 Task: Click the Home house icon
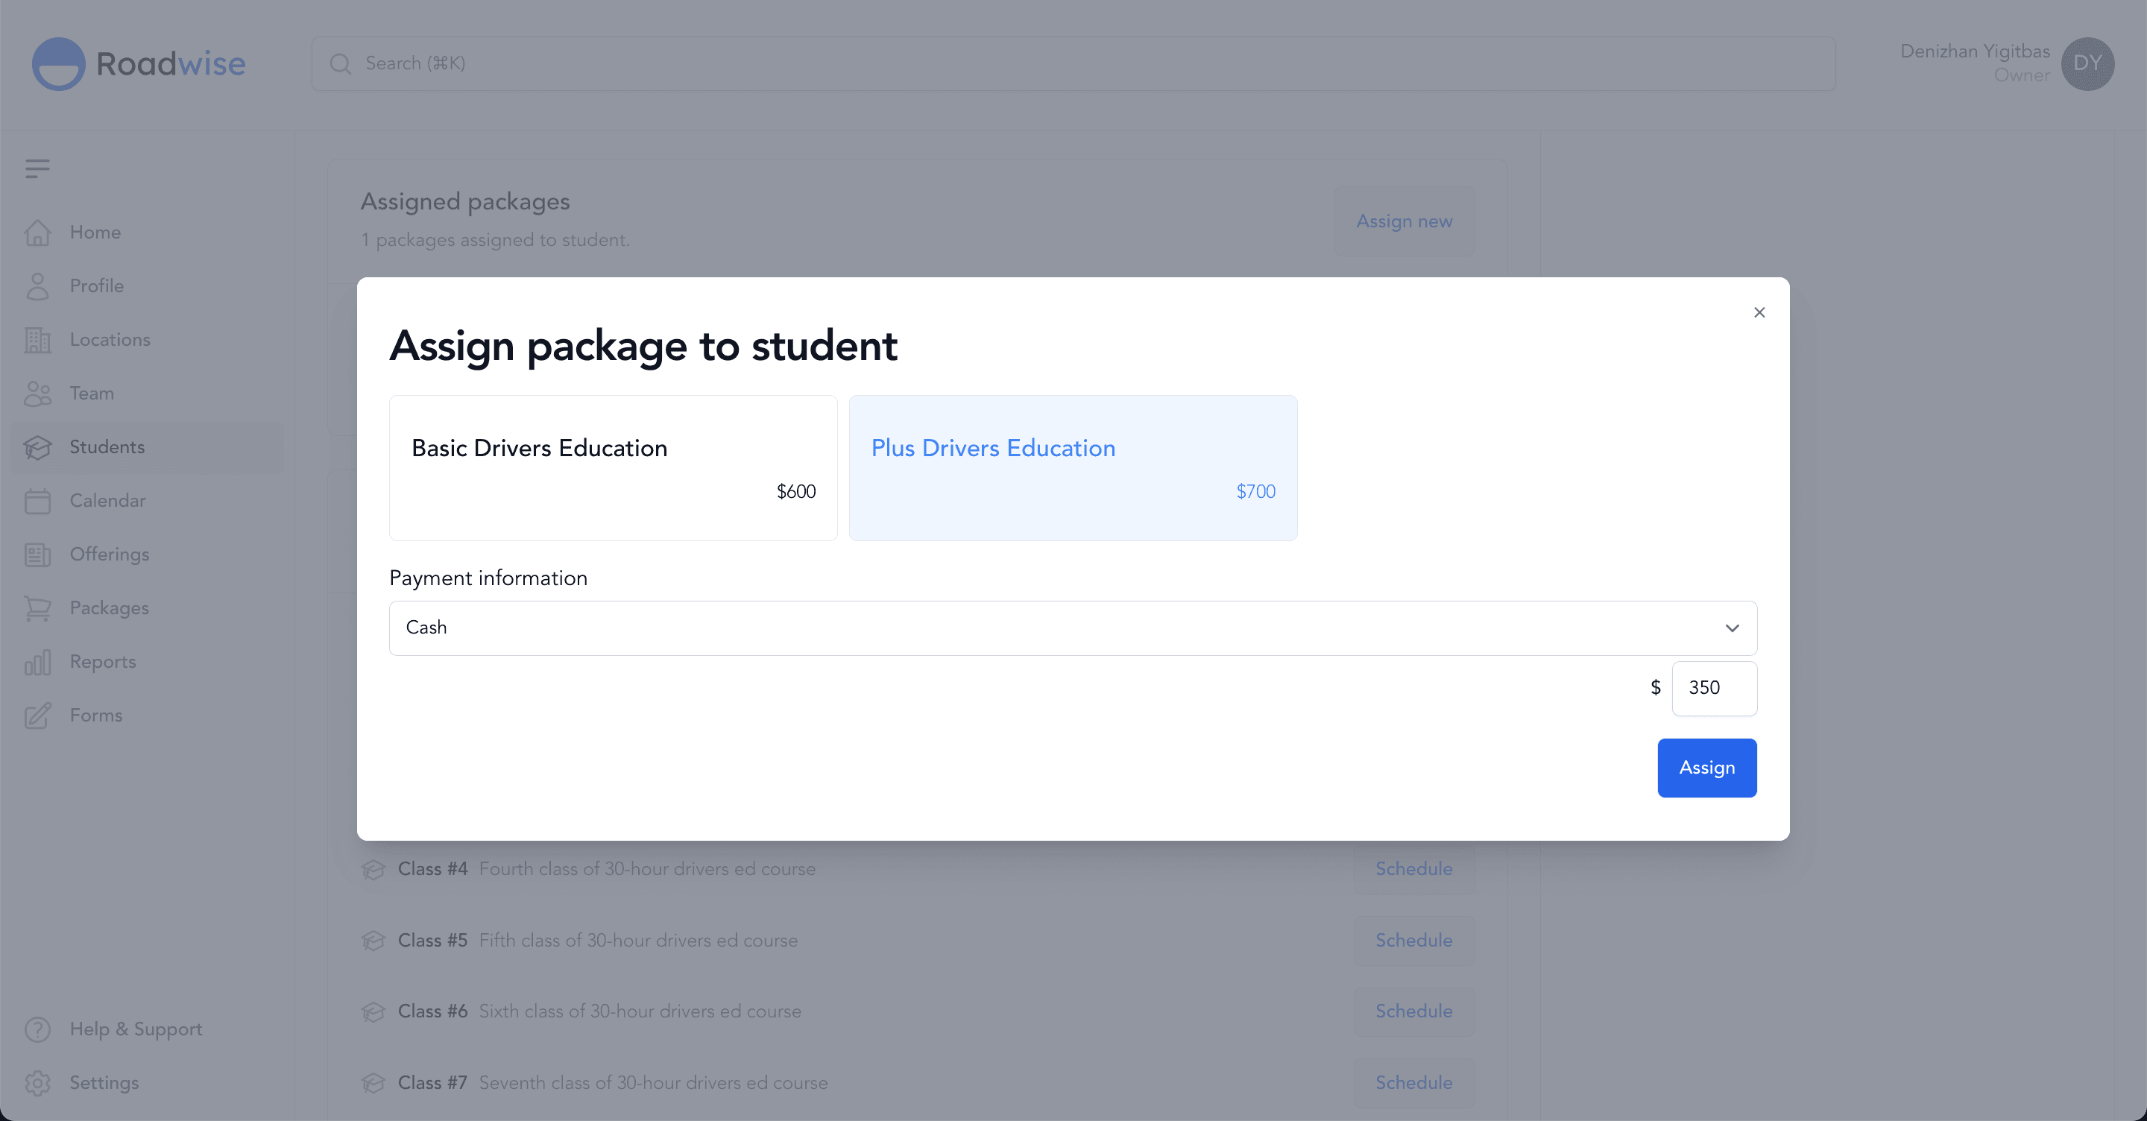coord(37,233)
